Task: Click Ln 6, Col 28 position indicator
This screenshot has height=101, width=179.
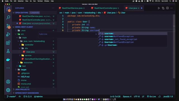Action: 115,97
